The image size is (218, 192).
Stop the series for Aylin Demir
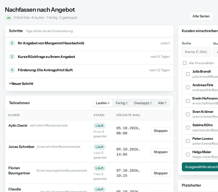click(161, 131)
